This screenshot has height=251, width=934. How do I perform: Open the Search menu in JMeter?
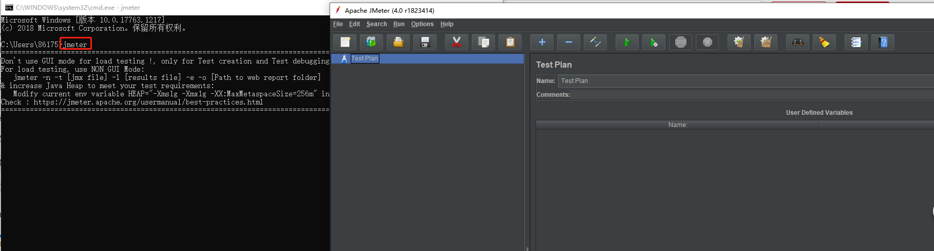tap(376, 24)
